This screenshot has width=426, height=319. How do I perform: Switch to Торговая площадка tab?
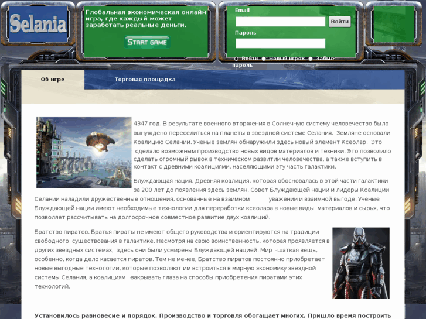(x=145, y=80)
